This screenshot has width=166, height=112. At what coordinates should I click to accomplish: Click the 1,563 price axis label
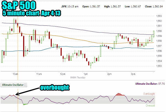[159, 16]
